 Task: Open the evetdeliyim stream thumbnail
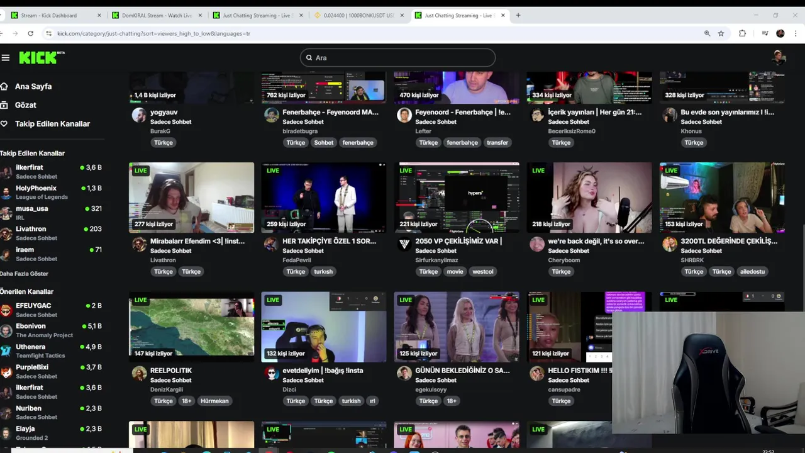tap(324, 327)
